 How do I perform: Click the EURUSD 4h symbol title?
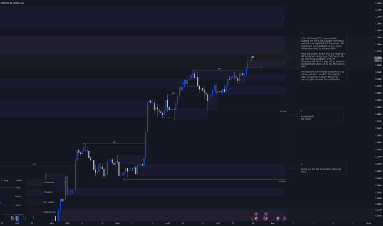tap(12, 3)
